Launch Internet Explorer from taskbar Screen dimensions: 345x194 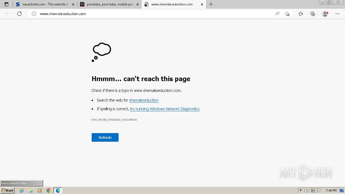[x=21, y=190]
